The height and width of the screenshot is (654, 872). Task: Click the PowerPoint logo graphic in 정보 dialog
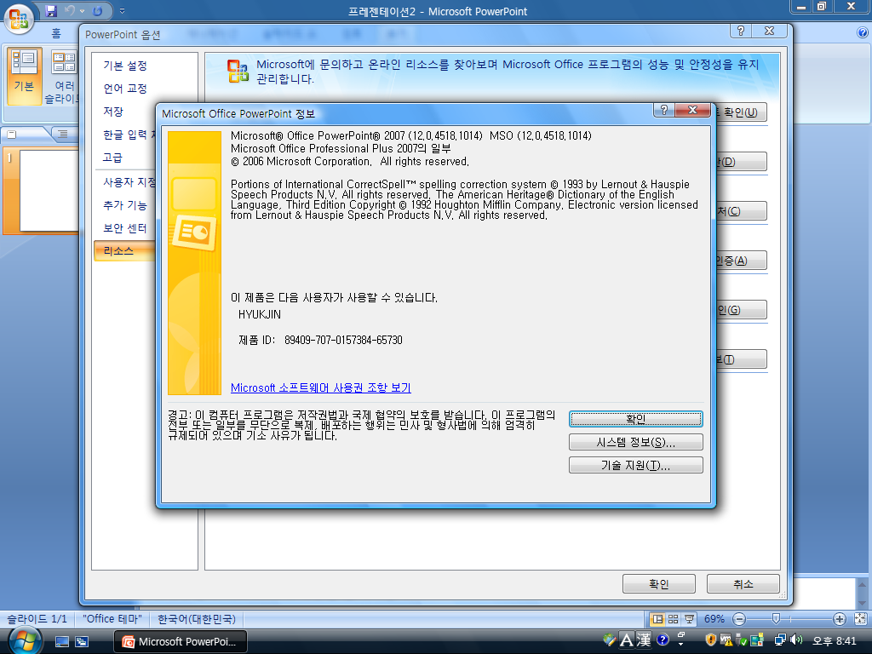pos(195,263)
